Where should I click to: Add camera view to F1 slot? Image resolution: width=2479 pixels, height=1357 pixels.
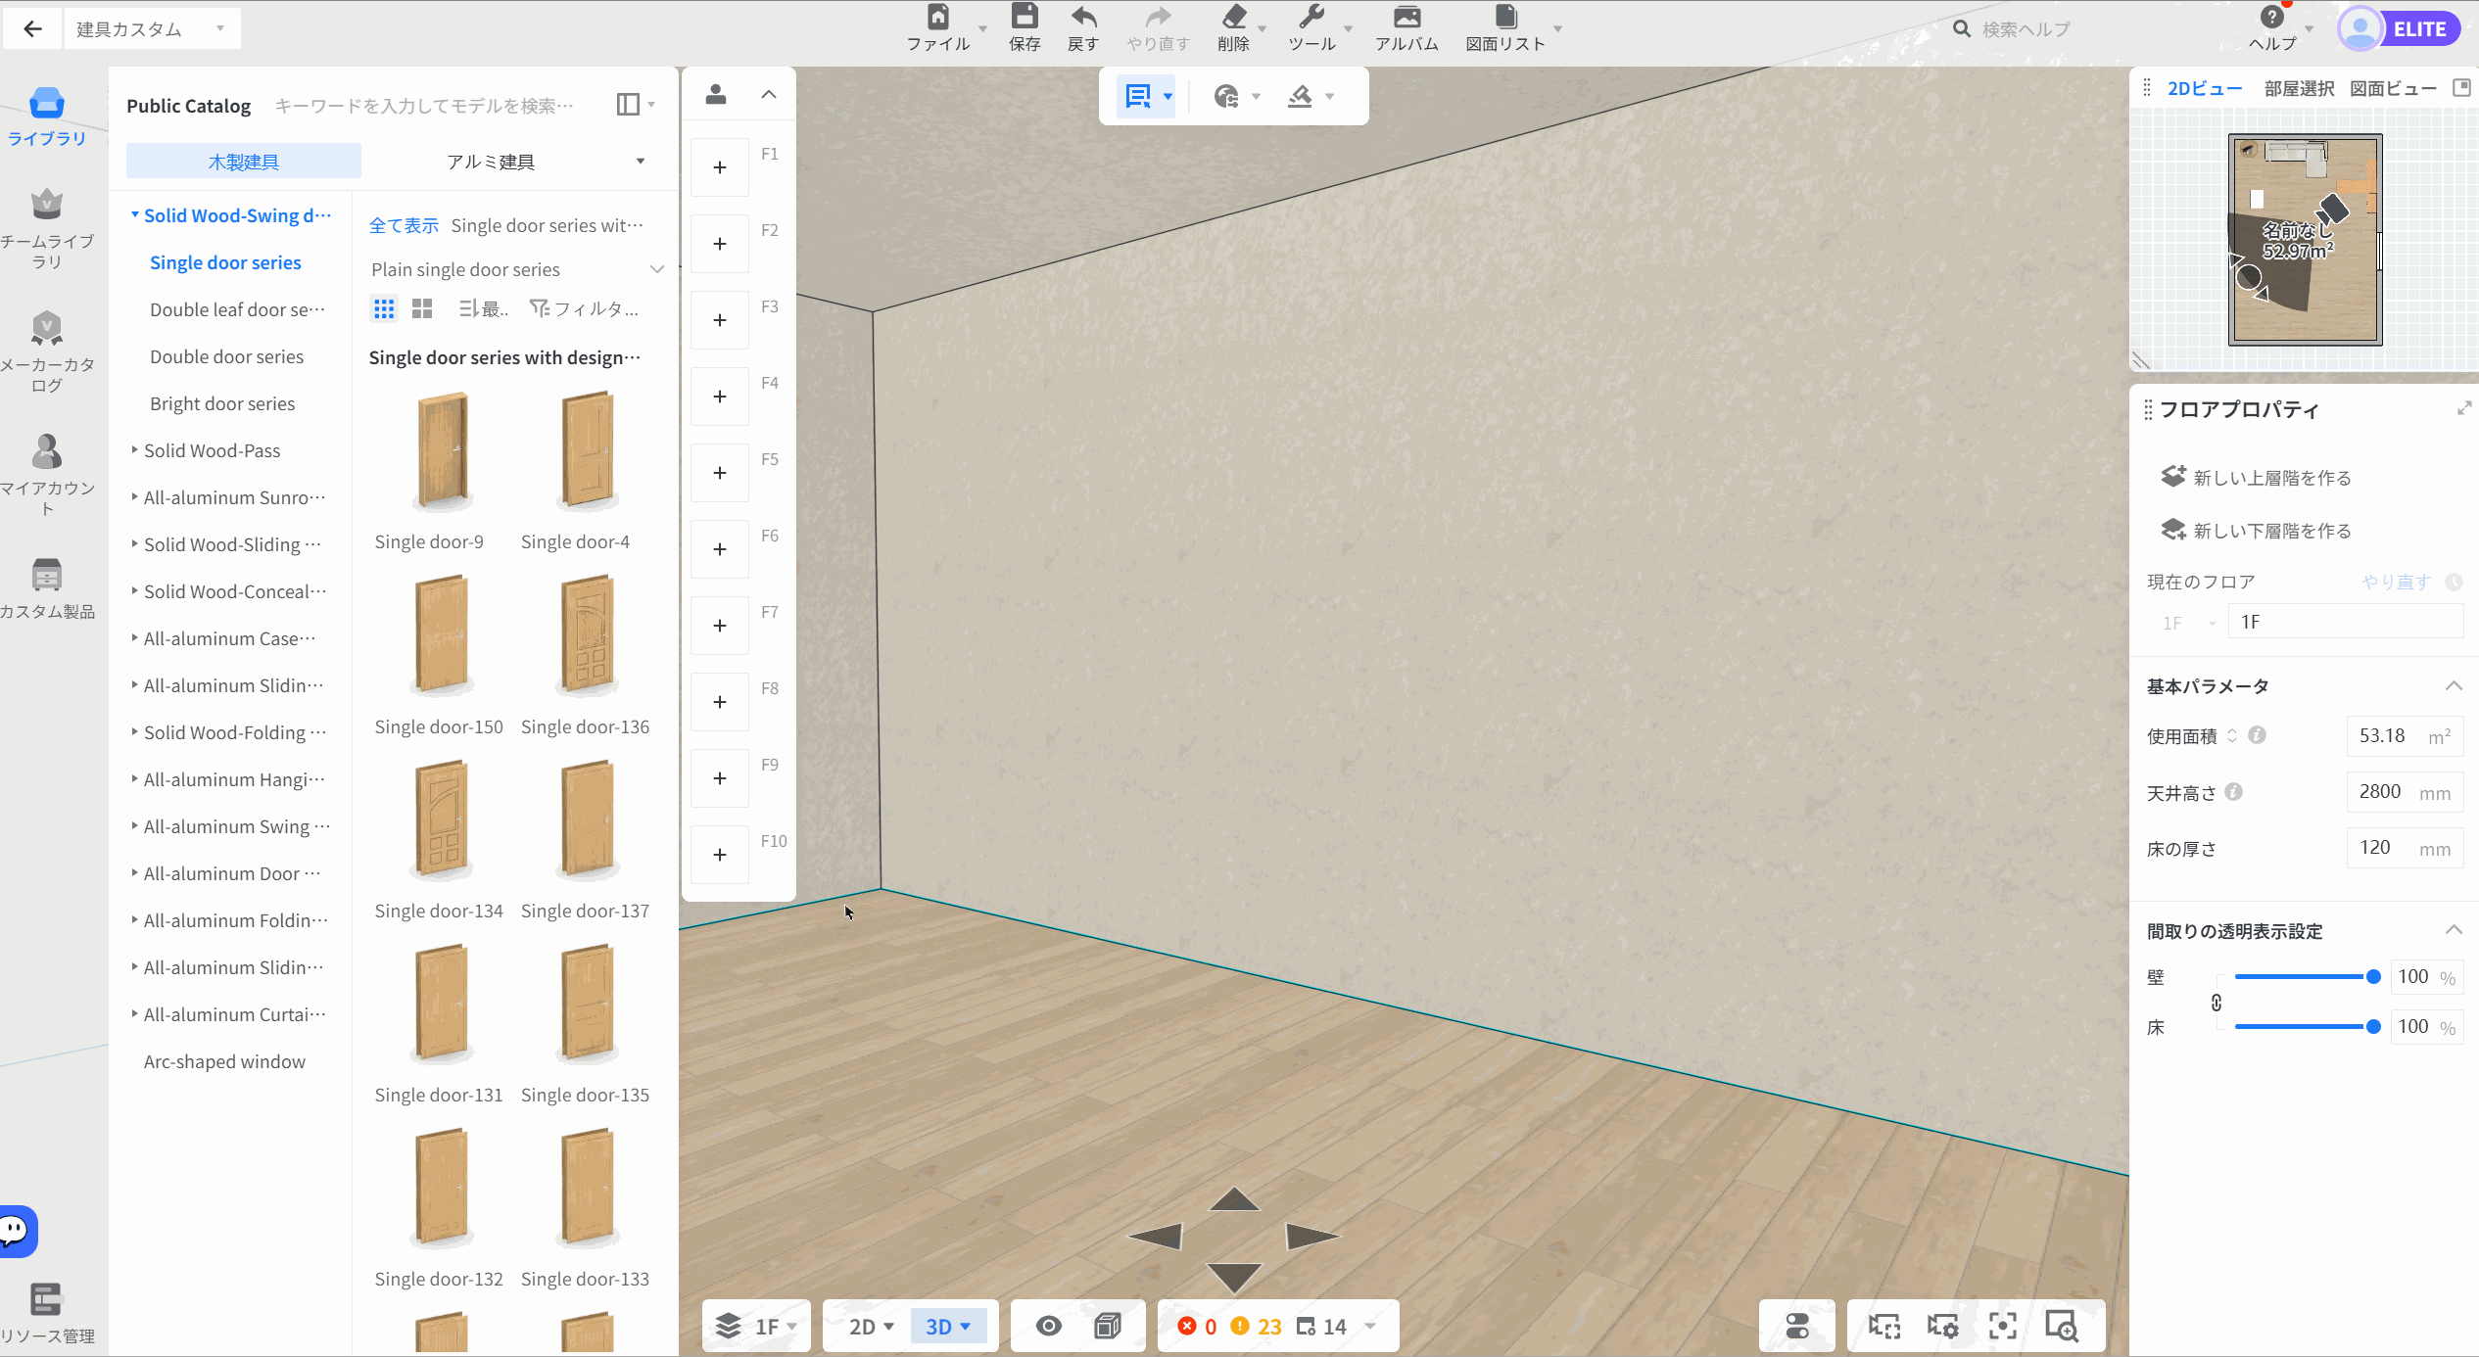(x=720, y=167)
